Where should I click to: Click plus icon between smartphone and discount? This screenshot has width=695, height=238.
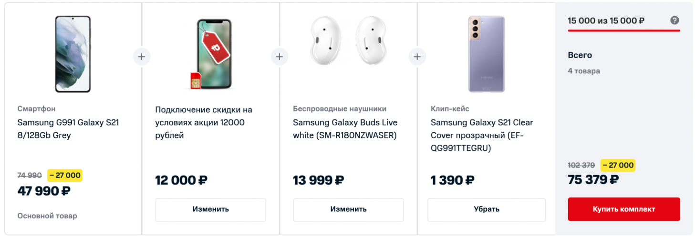click(141, 57)
